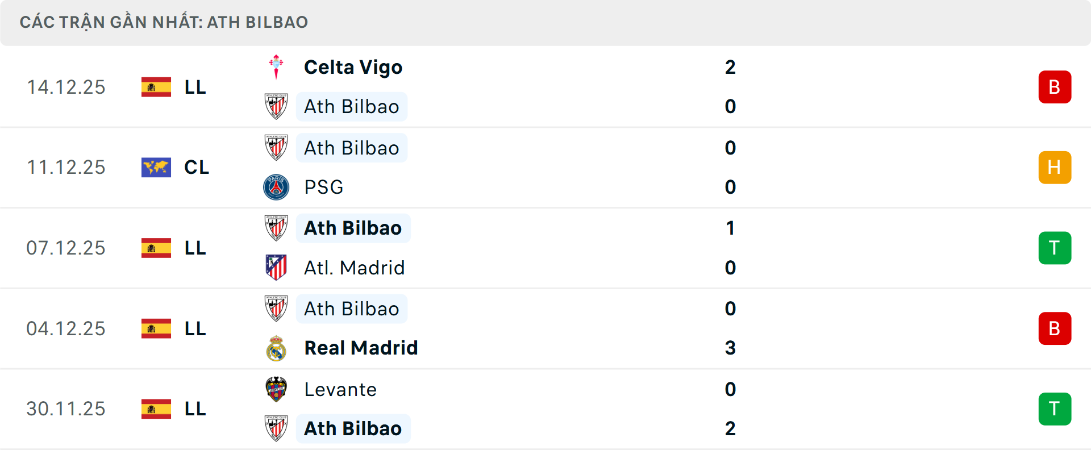This screenshot has width=1091, height=450.
Task: Click the header CÁC TRẬN GẦN NHẤT: ATH BILBAO
Action: point(164,22)
